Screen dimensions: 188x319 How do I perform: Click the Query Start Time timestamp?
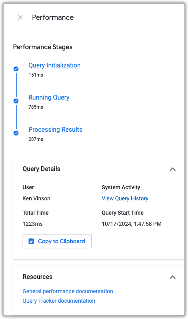131,224
